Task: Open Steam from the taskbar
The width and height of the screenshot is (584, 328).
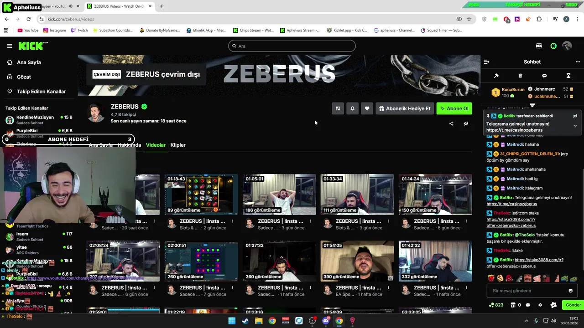Action: point(245,321)
